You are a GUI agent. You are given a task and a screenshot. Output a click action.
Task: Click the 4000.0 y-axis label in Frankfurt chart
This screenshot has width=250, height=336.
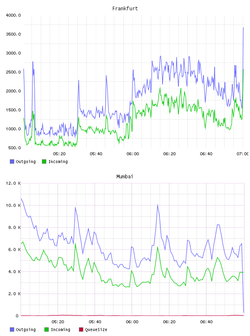[13, 15]
